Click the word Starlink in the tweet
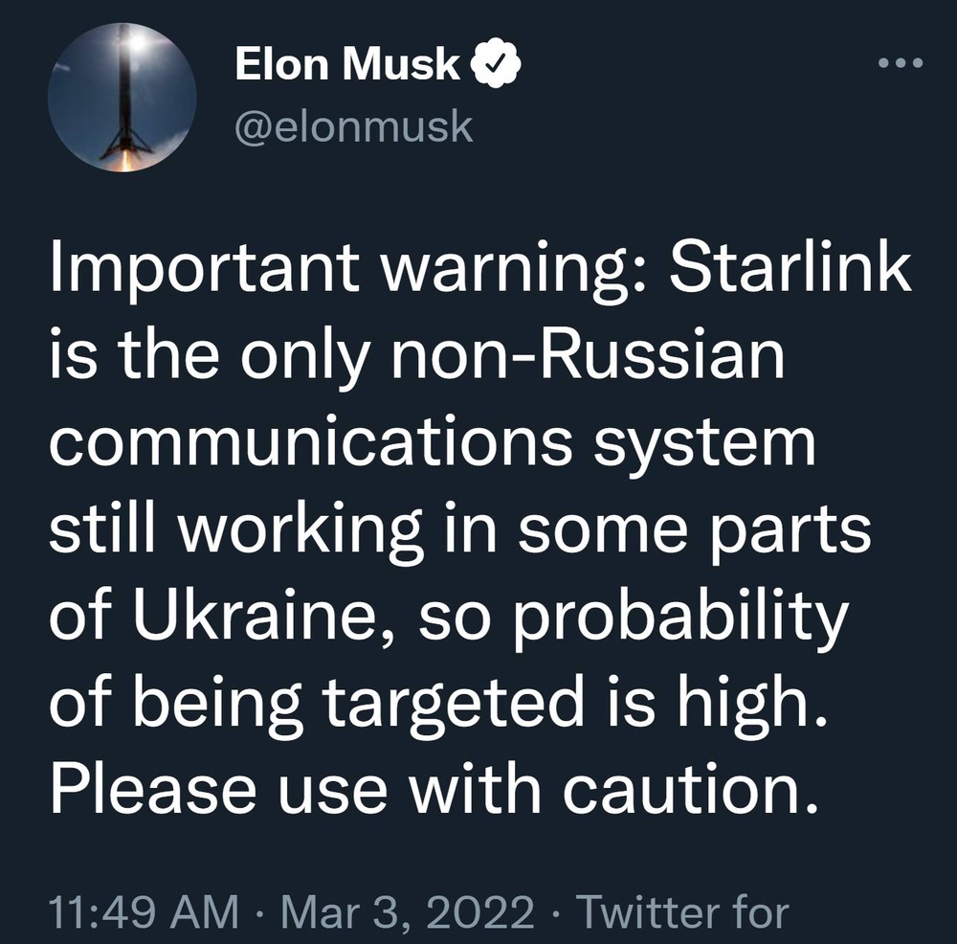This screenshot has width=957, height=944. (x=790, y=270)
